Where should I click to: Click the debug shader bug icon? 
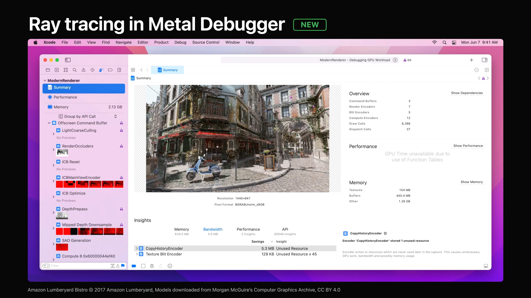(x=152, y=266)
